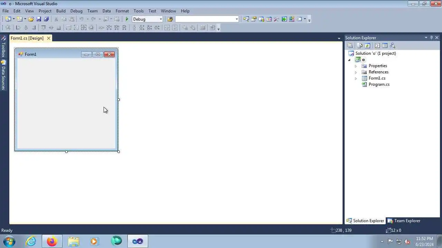Open the Toolbox via hammer-wrench toolbar icon
The image size is (442, 248).
277,19
